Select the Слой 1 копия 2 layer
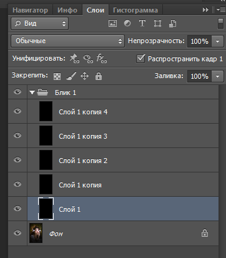 click(123, 160)
